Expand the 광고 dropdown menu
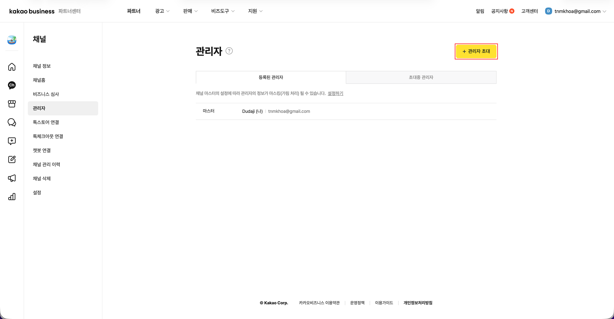The image size is (614, 319). point(161,11)
